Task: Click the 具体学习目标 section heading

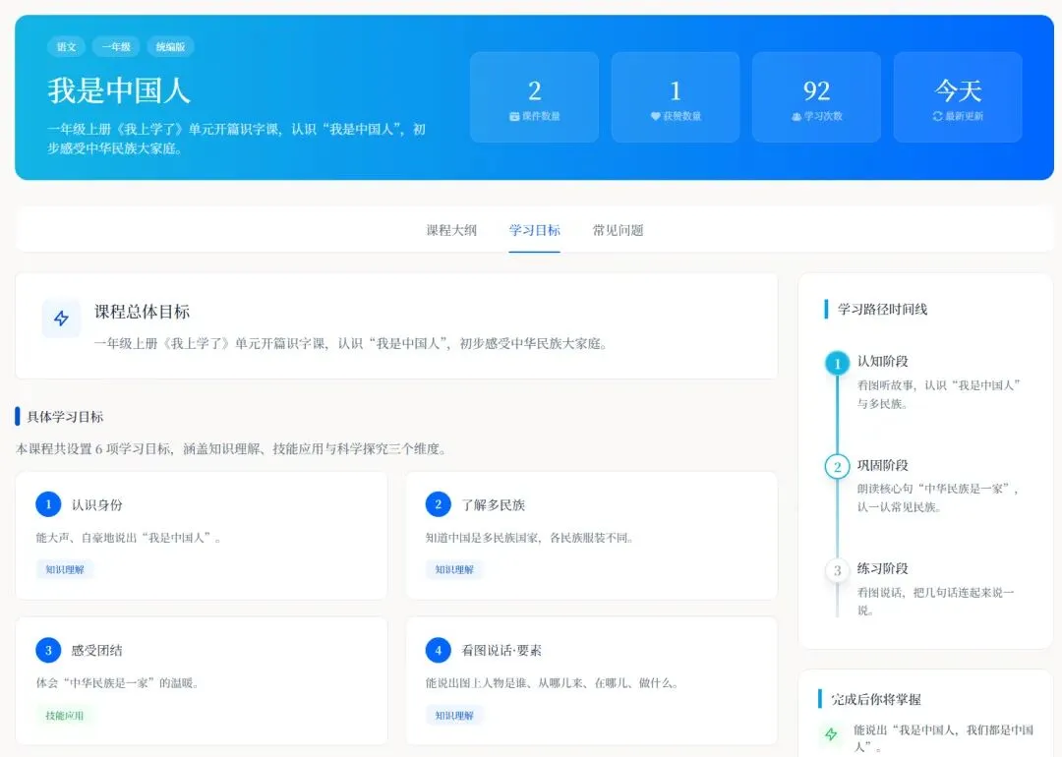Action: pyautogui.click(x=65, y=417)
